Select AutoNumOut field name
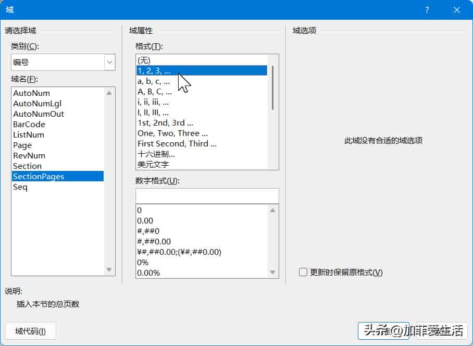Image resolution: width=473 pixels, height=346 pixels. [x=57, y=114]
